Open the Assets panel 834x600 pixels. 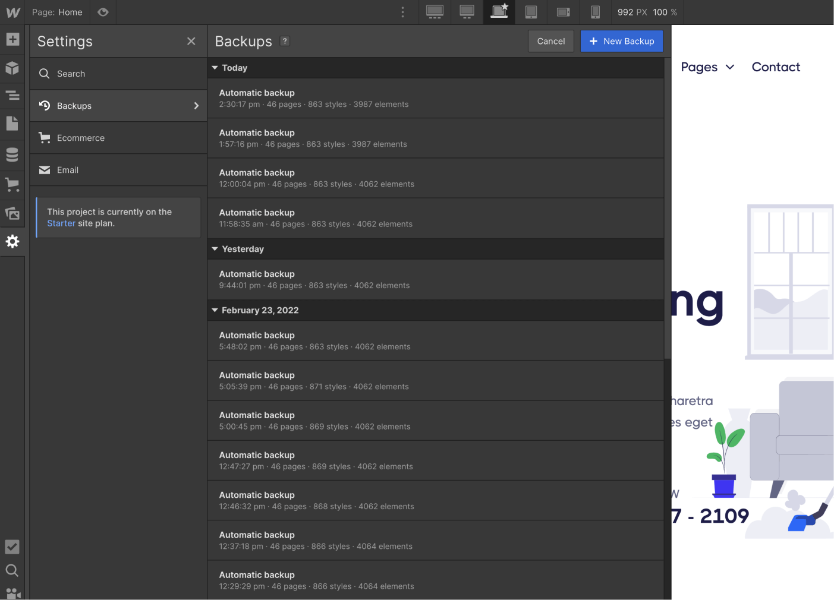(12, 214)
